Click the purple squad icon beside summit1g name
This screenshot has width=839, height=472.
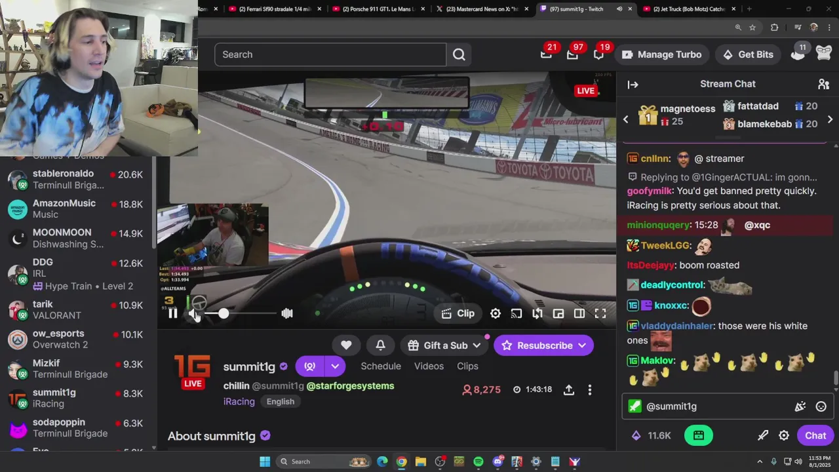click(310, 366)
